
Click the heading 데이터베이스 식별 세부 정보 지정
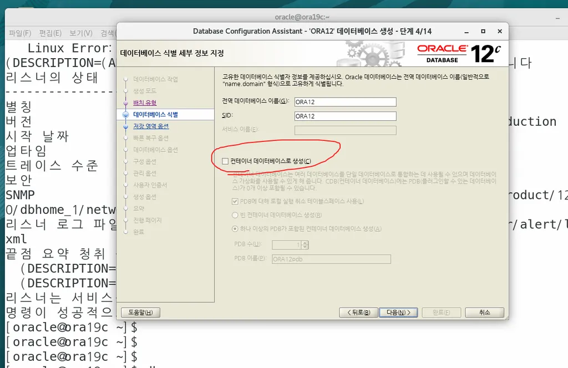pyautogui.click(x=172, y=53)
